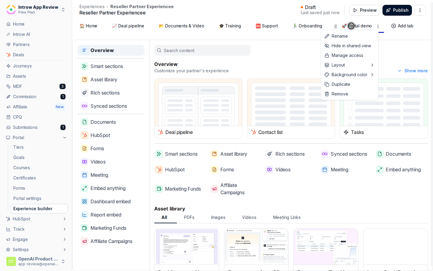Switch to the Deal pipeline tab
This screenshot has height=271, width=433.
click(128, 26)
